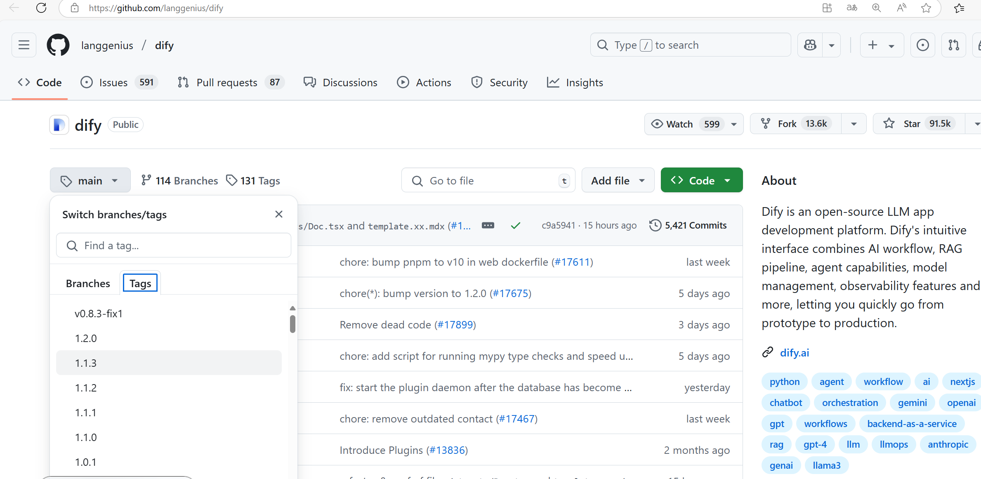This screenshot has height=479, width=981.
Task: Open the Pull requests tab
Action: tap(226, 83)
